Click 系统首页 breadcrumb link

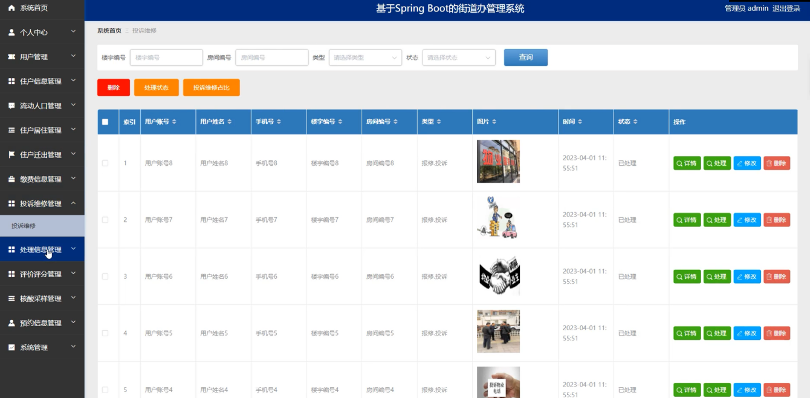point(109,30)
